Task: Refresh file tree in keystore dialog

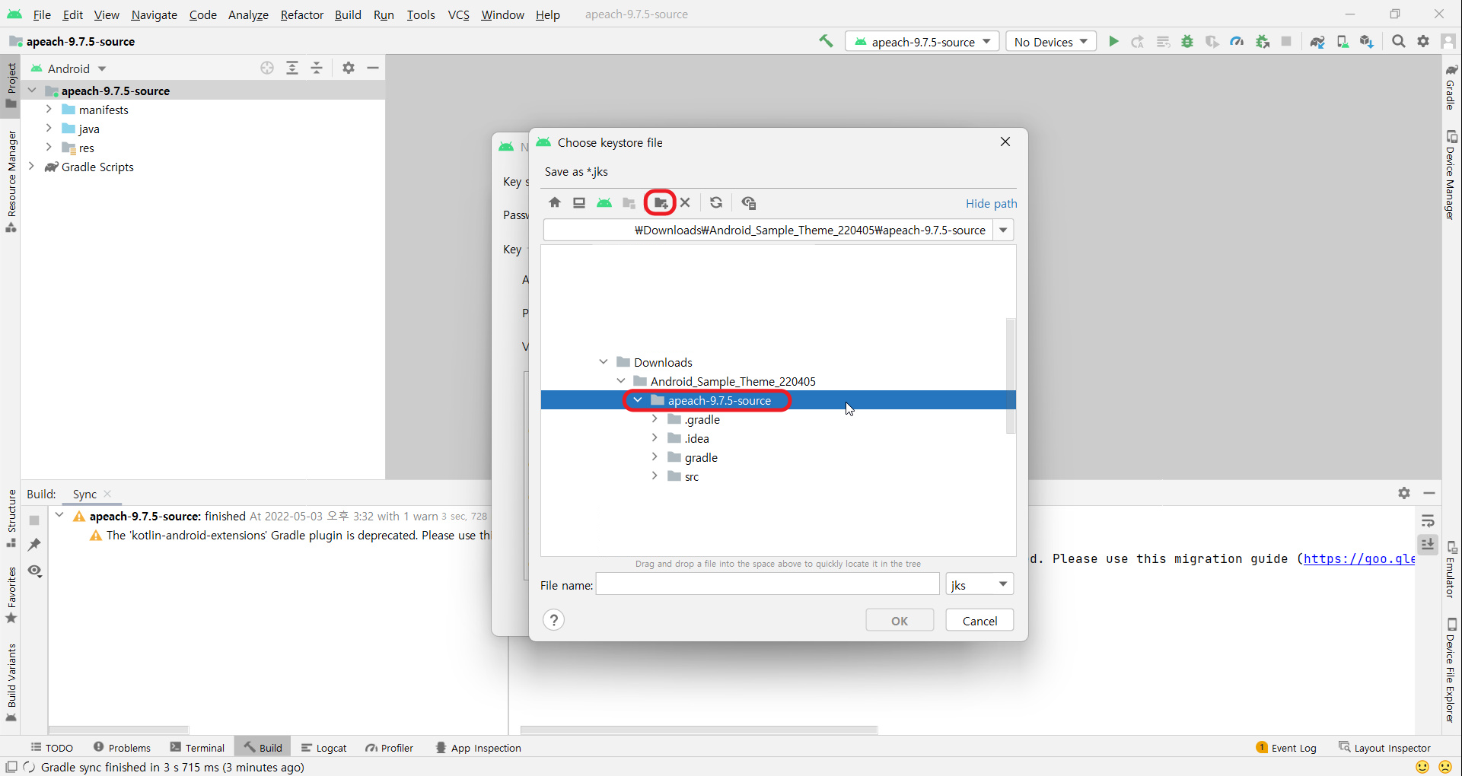Action: (x=716, y=202)
